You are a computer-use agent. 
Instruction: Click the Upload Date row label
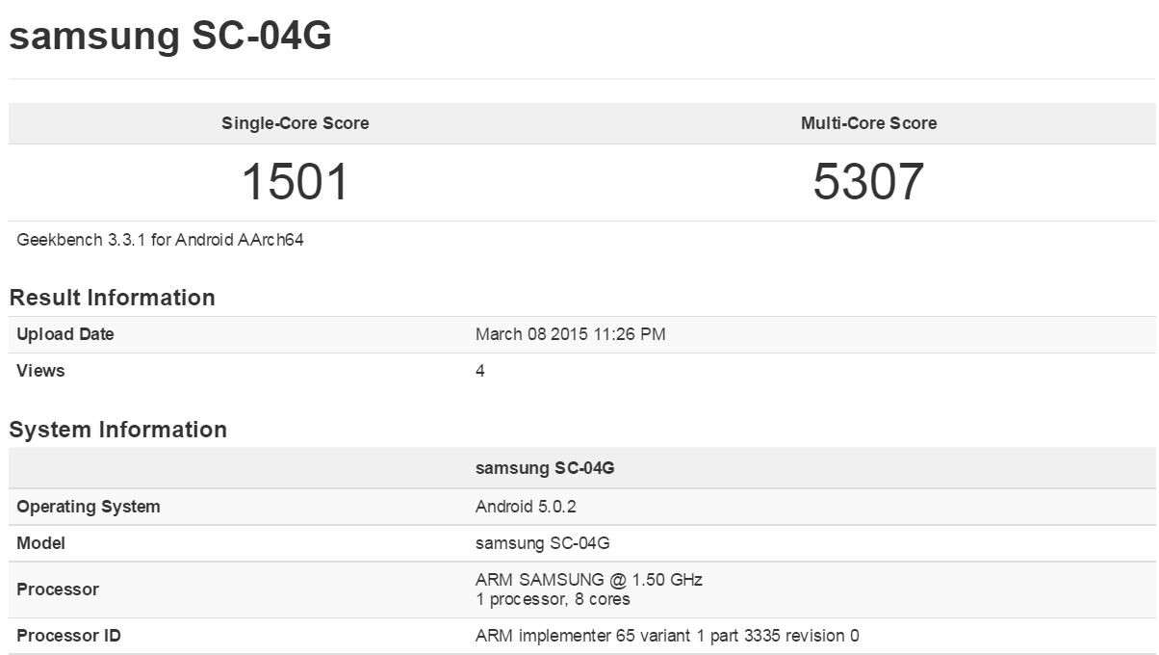point(65,334)
